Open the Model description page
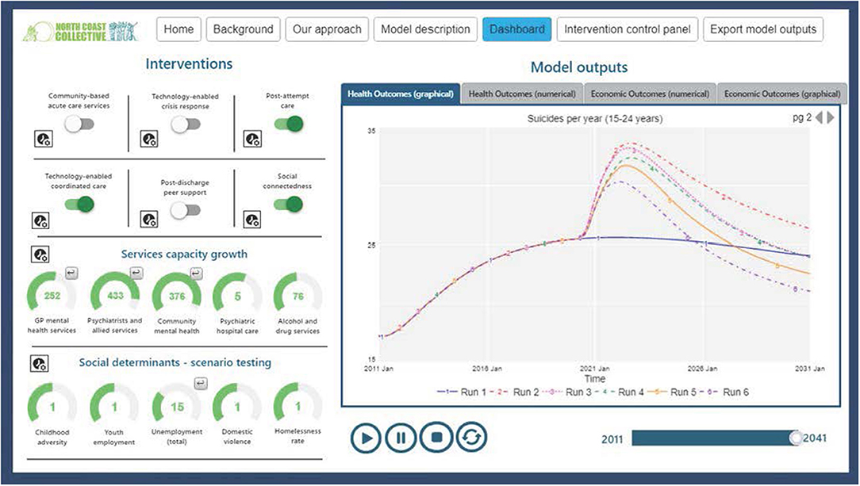The height and width of the screenshot is (486, 860). [425, 29]
